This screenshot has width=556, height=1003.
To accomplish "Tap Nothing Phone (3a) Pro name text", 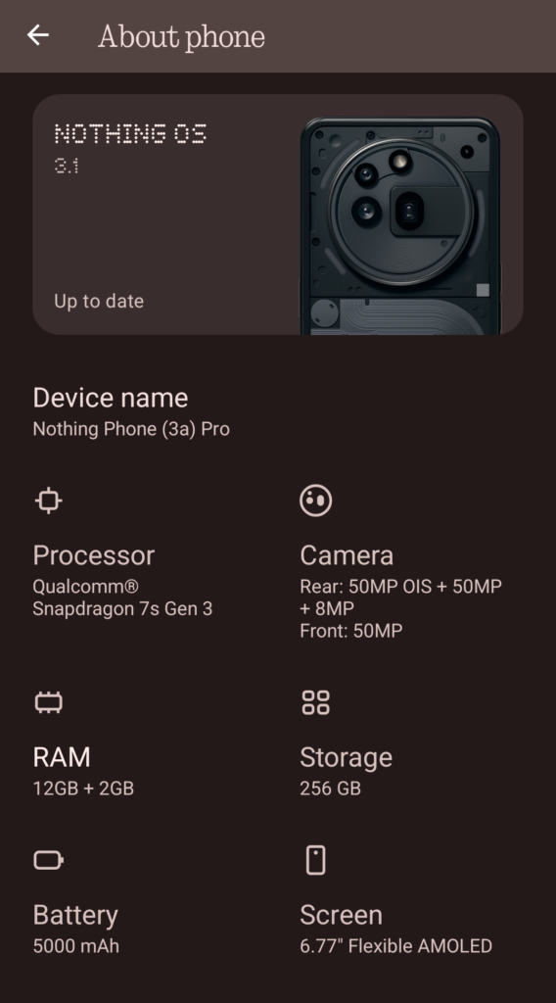I will [x=131, y=429].
